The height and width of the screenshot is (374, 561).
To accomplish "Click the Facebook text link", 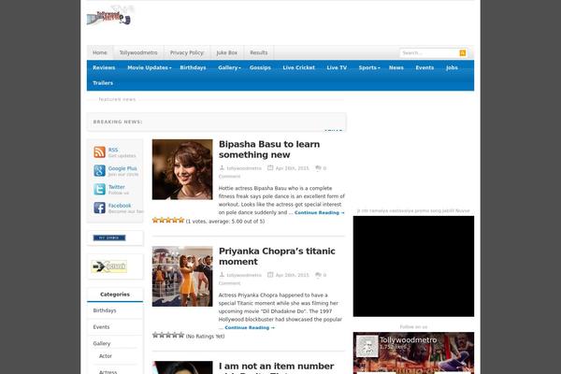I will click(x=120, y=206).
